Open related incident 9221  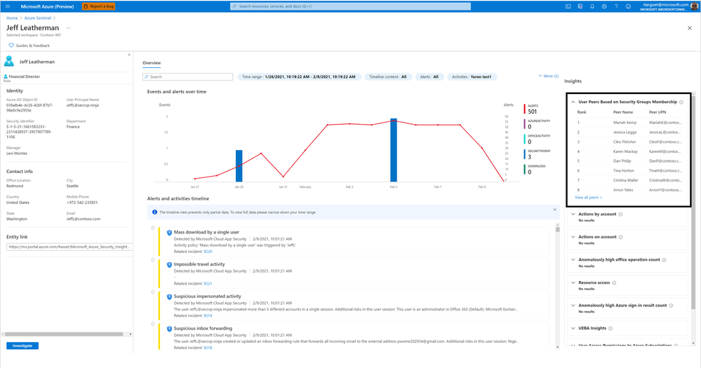pyautogui.click(x=208, y=284)
